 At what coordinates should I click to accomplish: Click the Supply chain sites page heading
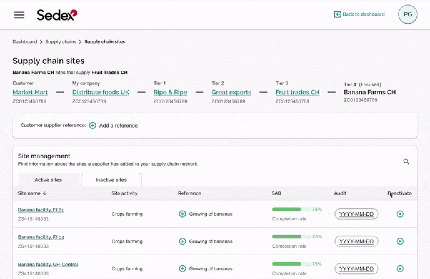click(x=48, y=61)
